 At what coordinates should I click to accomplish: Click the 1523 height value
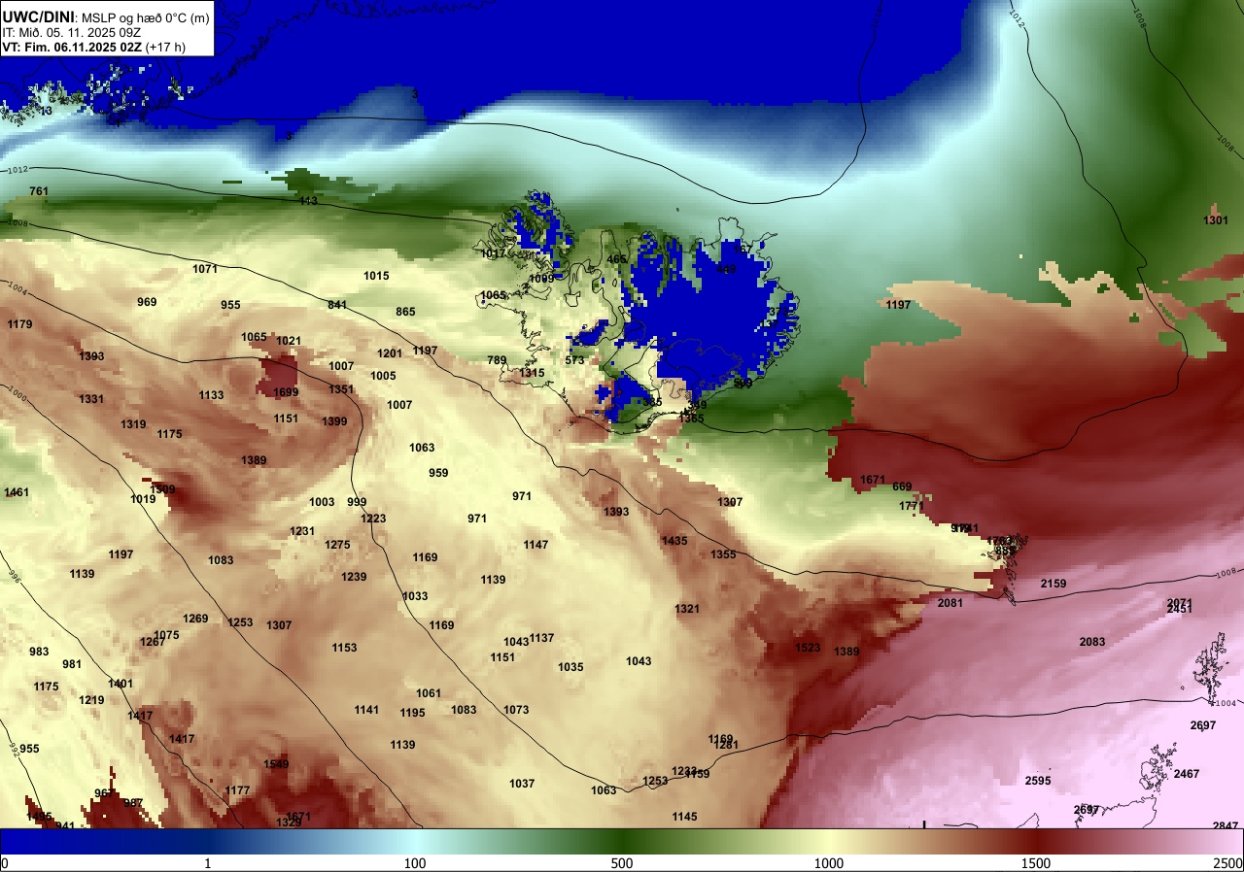[x=808, y=648]
